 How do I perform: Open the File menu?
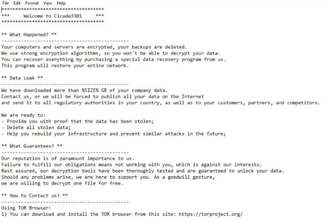click(x=5, y=3)
